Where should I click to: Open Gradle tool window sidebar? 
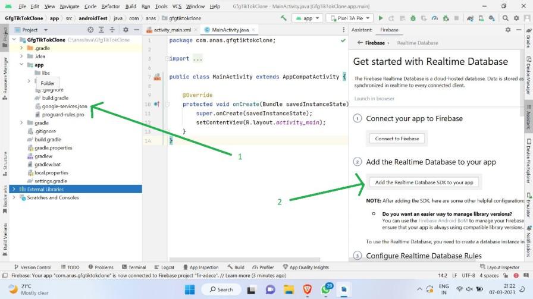pyautogui.click(x=529, y=39)
